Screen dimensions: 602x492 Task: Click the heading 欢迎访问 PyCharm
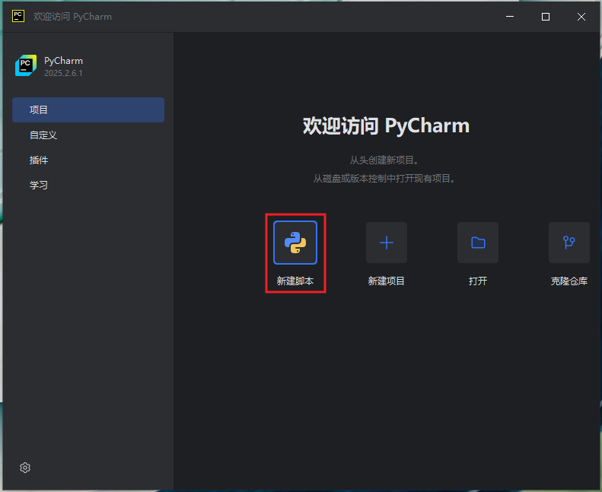pyautogui.click(x=386, y=125)
